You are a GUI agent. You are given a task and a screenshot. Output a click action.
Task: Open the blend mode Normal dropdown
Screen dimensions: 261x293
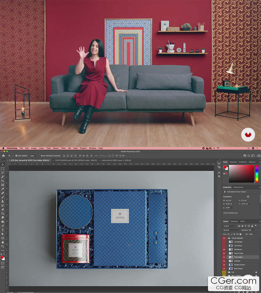tap(232, 230)
